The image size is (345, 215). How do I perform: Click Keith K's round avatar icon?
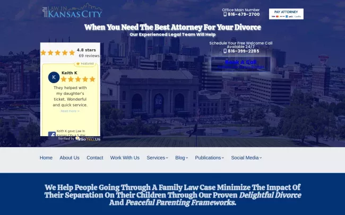click(x=54, y=77)
